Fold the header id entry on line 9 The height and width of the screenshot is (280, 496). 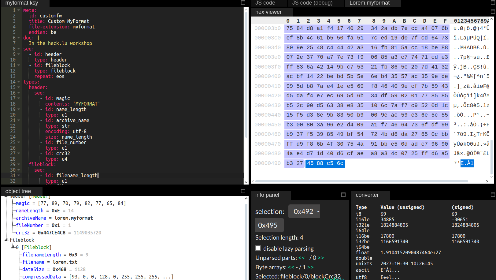pos(19,54)
